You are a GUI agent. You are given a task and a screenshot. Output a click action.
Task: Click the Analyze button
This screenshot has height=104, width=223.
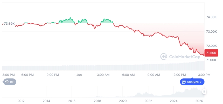[192, 82]
